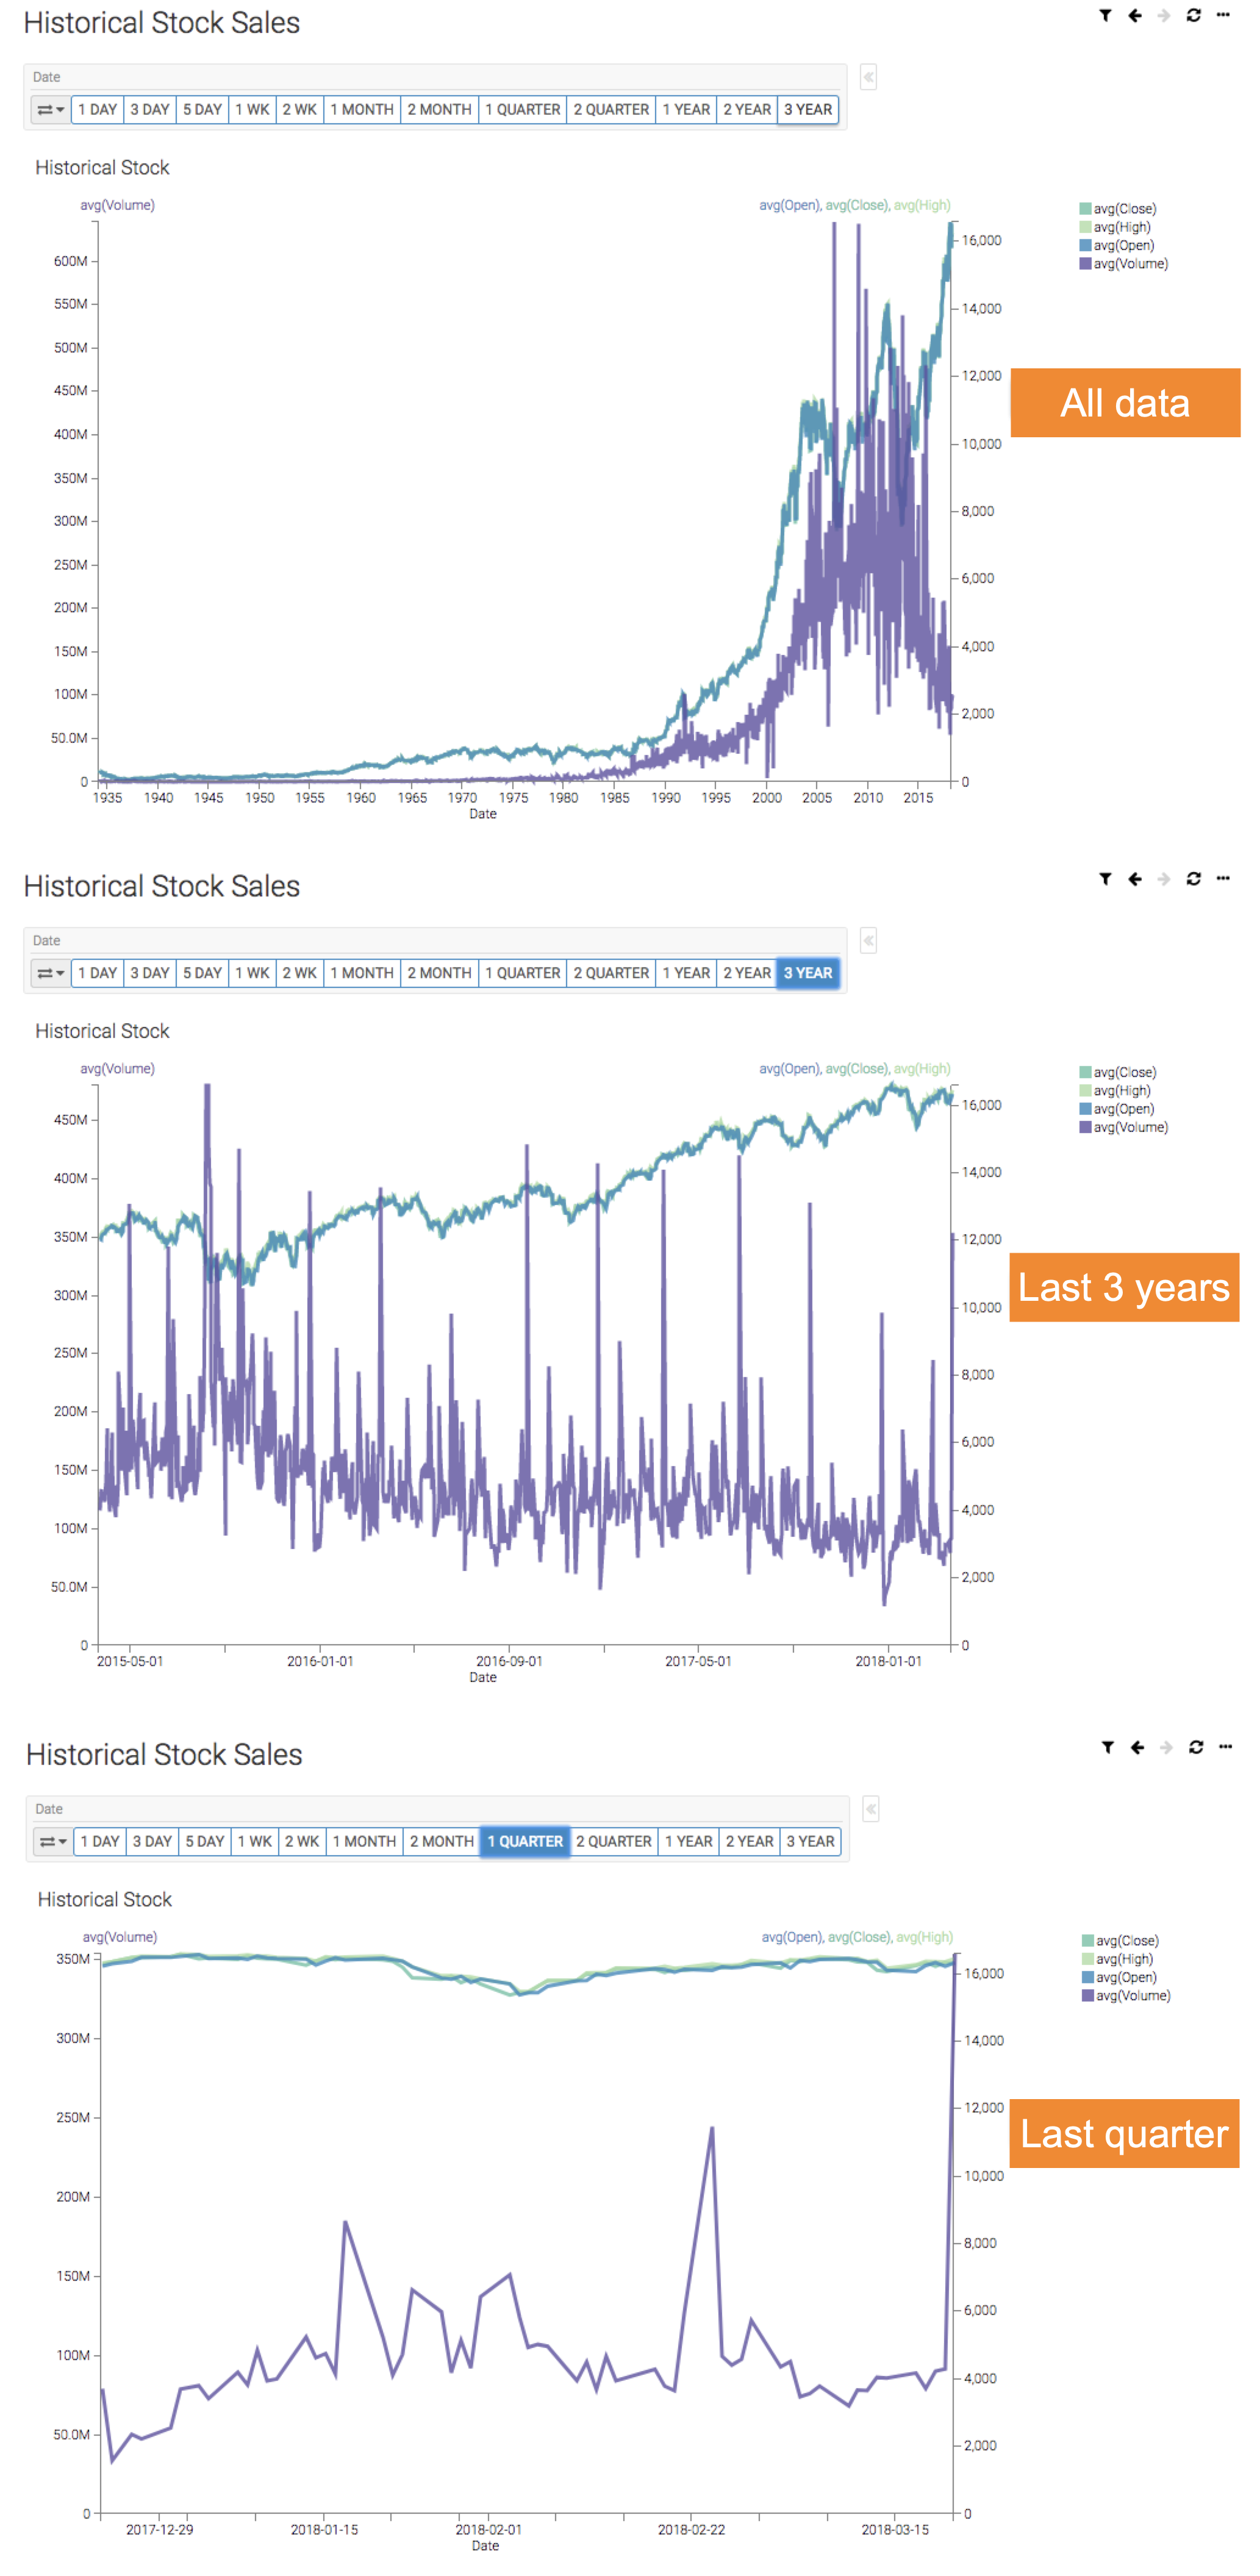Open ellipsis menu in bottom dashboard
The height and width of the screenshot is (2576, 1260).
pos(1226,1747)
